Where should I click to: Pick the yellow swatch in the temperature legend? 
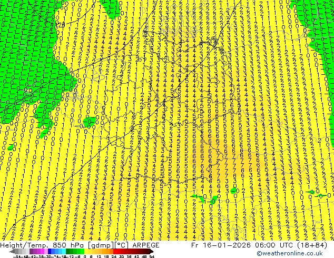[86, 251]
